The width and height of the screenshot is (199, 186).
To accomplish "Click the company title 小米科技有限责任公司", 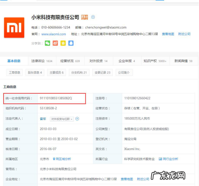I will coord(55,17).
